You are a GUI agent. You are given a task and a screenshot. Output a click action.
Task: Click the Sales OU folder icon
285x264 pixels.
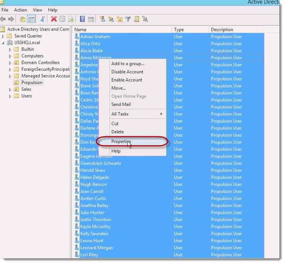[16, 89]
